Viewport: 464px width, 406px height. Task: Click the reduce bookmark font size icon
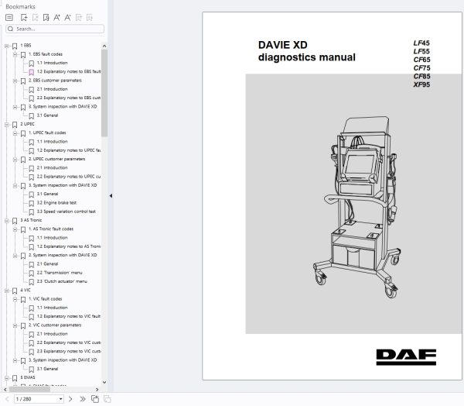[x=68, y=18]
